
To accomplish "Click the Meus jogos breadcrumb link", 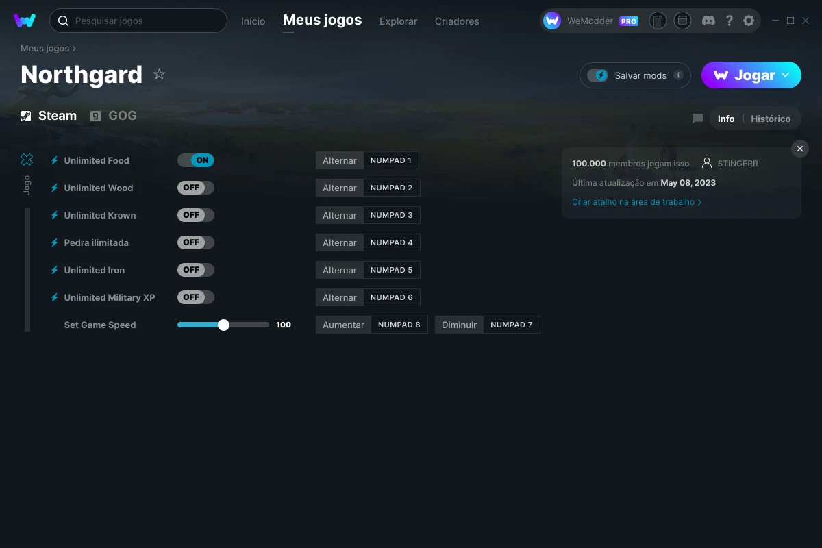I will click(45, 49).
